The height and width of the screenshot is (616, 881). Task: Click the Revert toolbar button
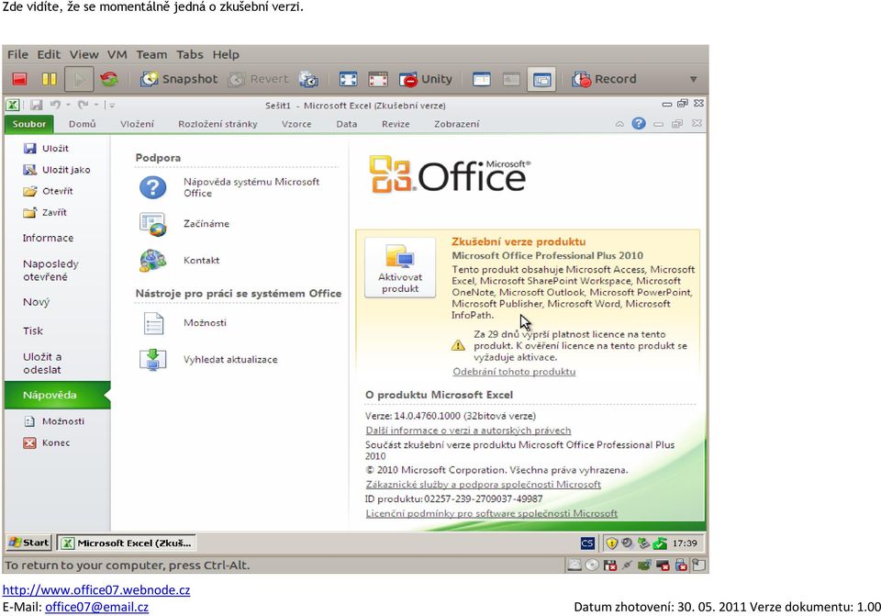[x=259, y=79]
